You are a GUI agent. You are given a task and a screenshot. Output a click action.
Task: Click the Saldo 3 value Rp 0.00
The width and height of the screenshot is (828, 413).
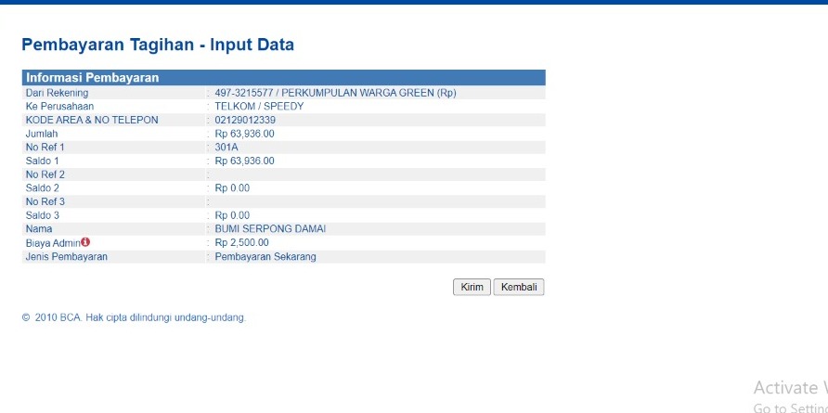coord(232,215)
